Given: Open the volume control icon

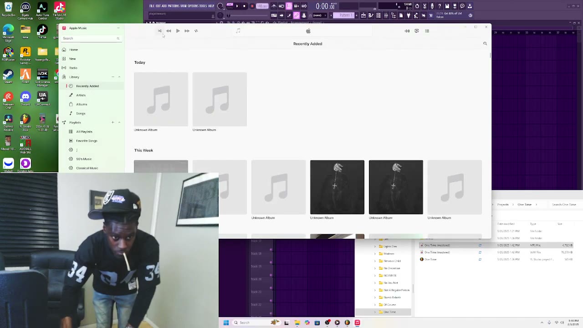Looking at the screenshot, I should coord(407,31).
